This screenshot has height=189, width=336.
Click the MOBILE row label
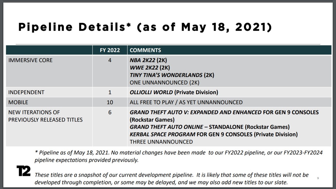point(18,102)
